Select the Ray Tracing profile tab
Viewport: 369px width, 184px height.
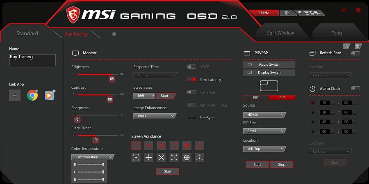tap(76, 34)
